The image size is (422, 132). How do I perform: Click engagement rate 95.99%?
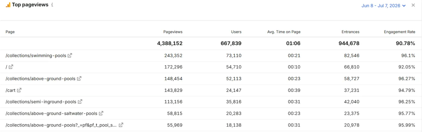point(407,125)
